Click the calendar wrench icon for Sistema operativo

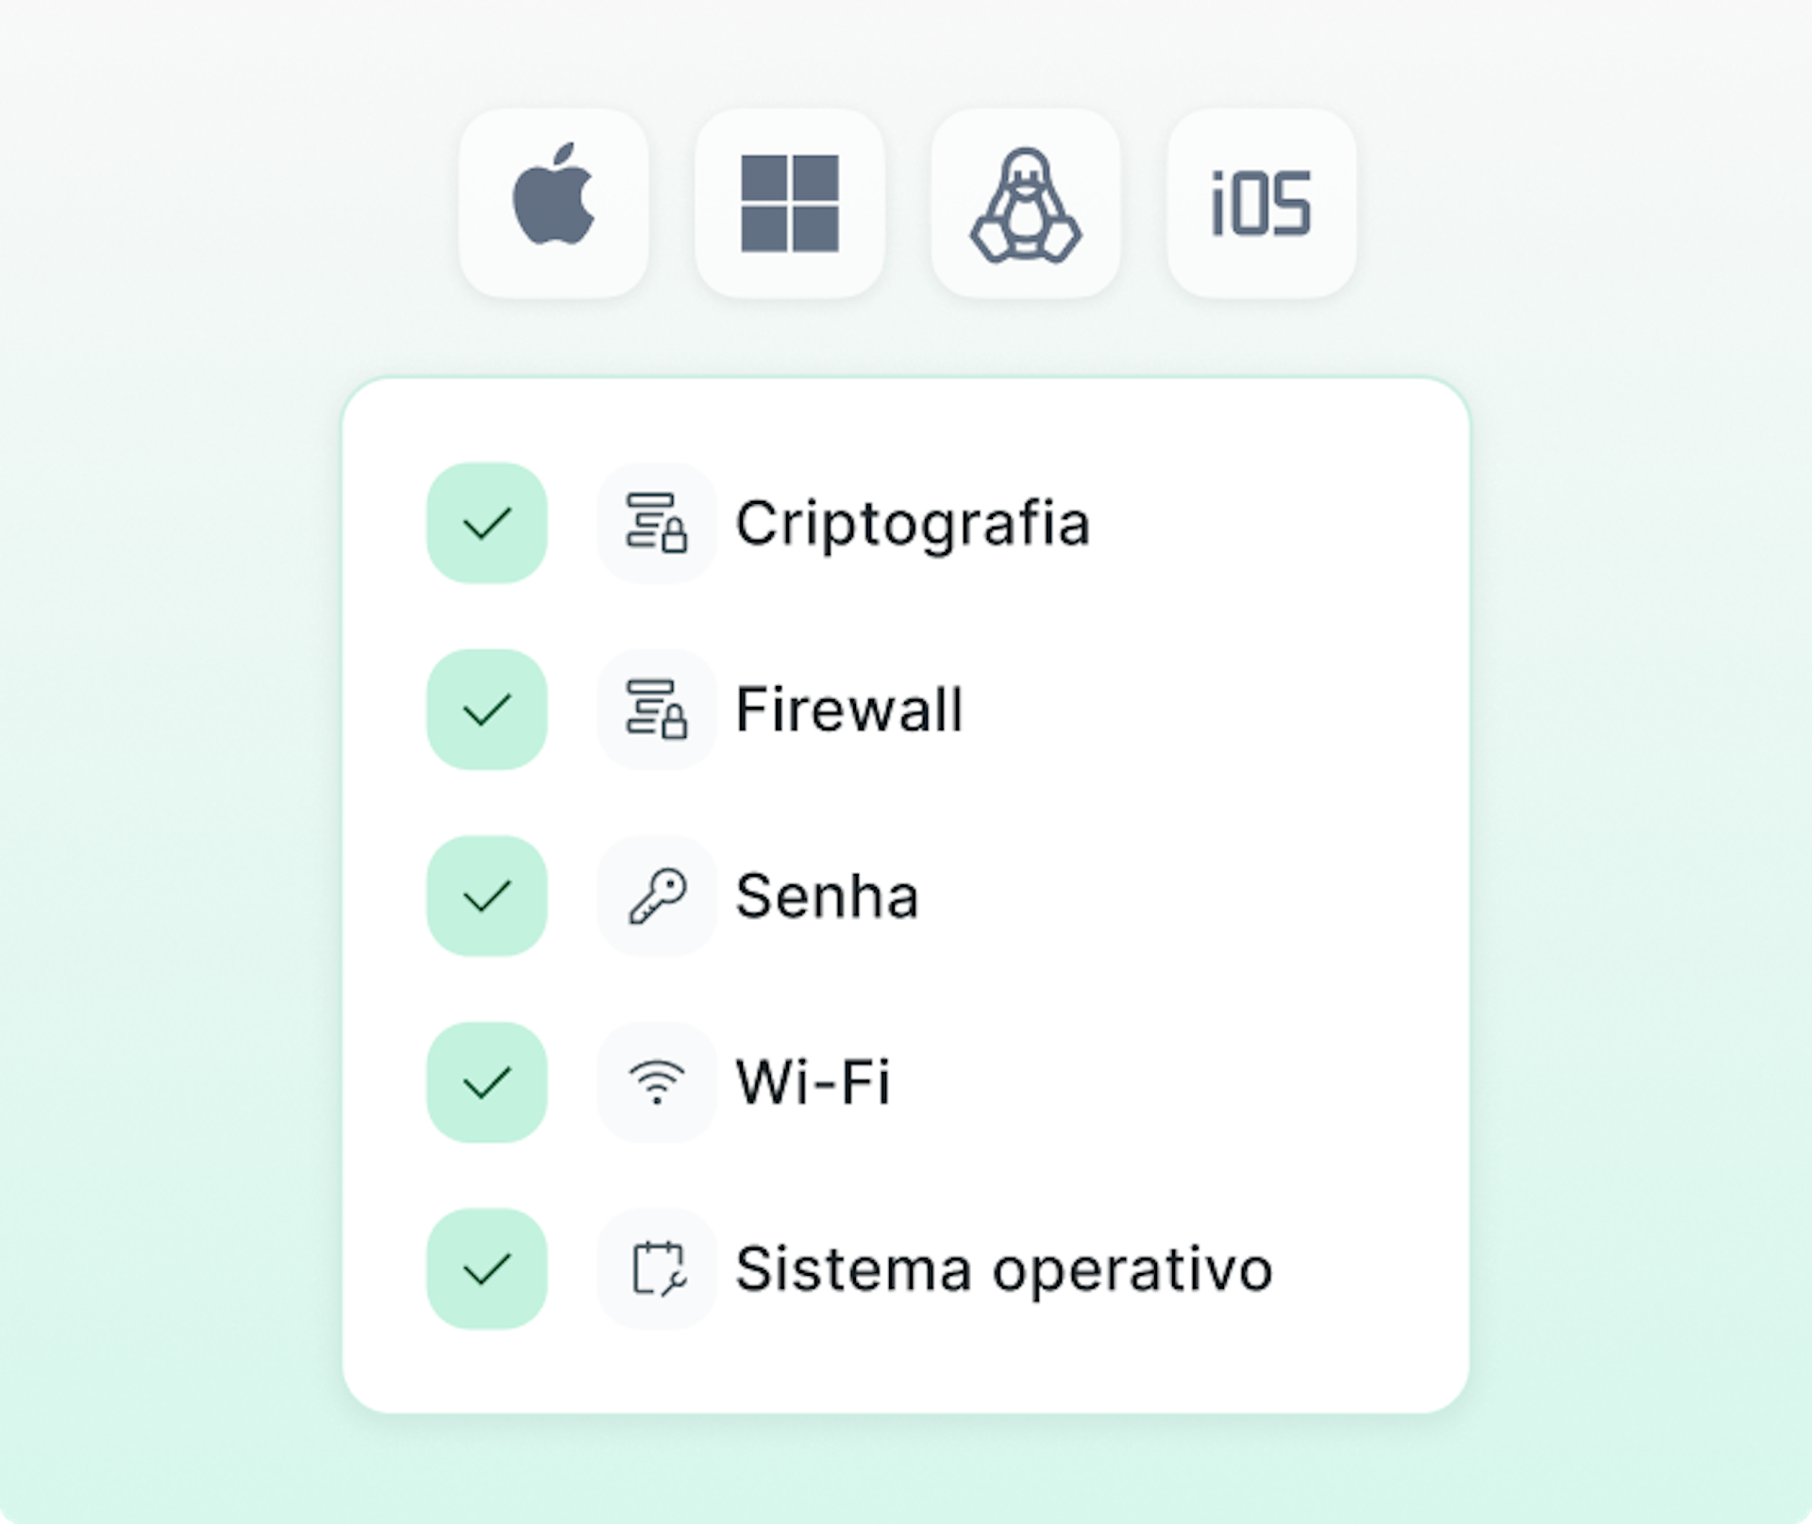pos(657,1268)
